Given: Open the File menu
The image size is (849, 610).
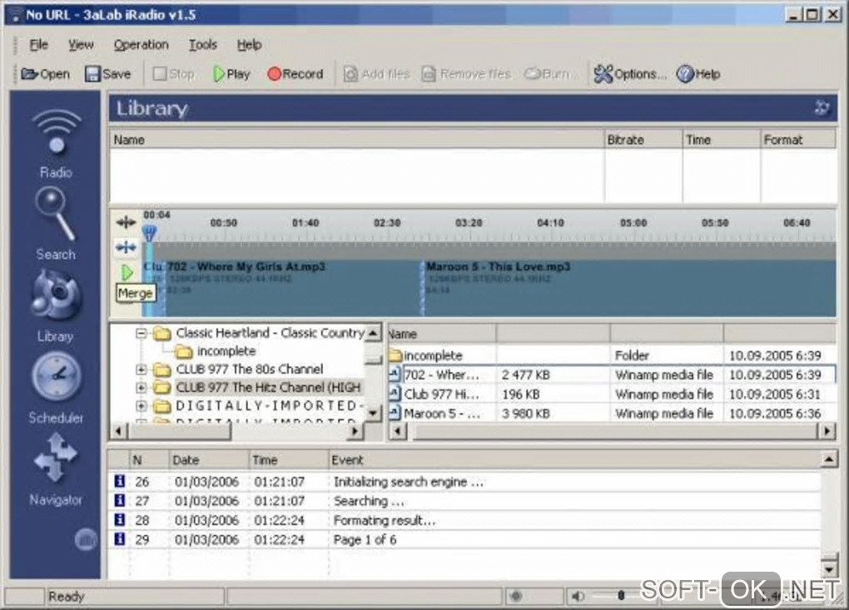Looking at the screenshot, I should pos(38,45).
